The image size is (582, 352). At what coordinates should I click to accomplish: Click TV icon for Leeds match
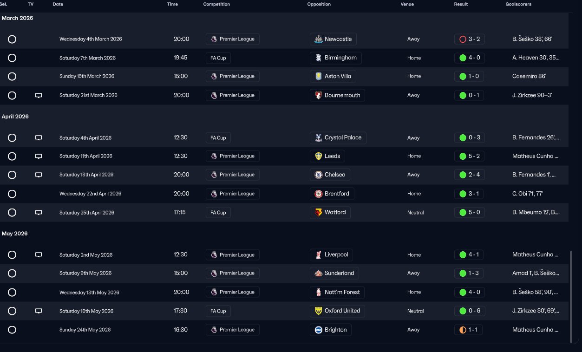pos(39,156)
